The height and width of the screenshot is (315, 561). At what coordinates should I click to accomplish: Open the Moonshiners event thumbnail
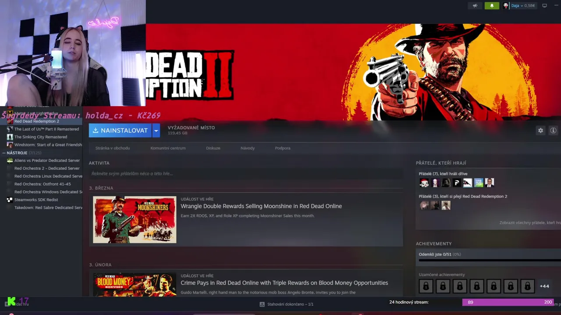tap(135, 220)
